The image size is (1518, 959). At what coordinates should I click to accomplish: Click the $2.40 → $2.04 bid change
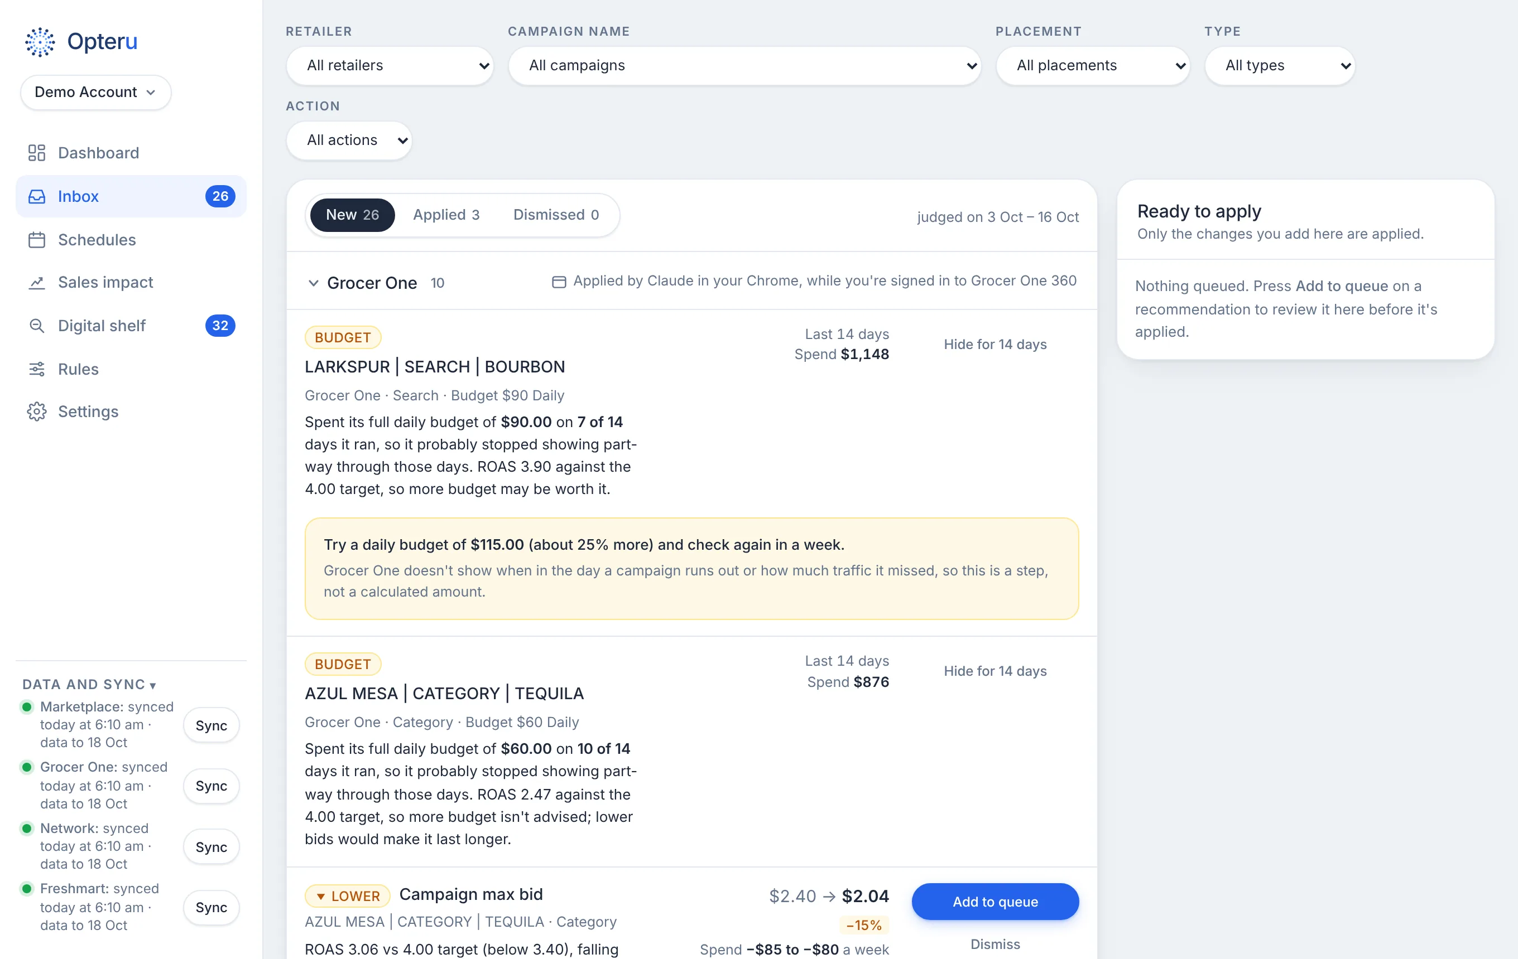coord(828,896)
